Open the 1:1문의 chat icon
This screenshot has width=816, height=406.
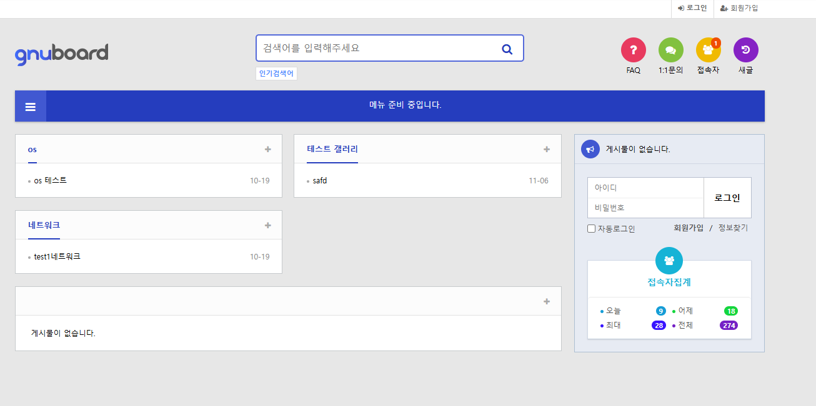(670, 50)
